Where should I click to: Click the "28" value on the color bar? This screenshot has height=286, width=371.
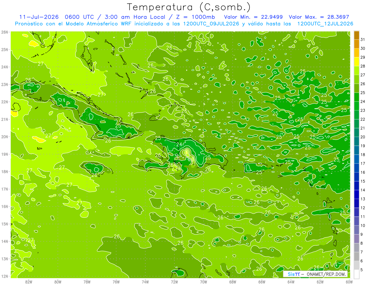(x=363, y=66)
